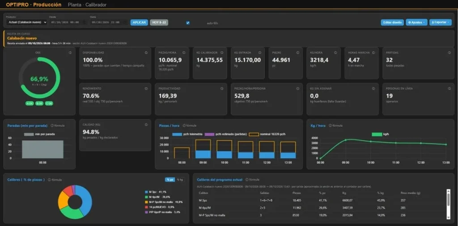This screenshot has width=458, height=226.
Task: Click yellow M-P 5pz/M no malla swatch
Action: pos(146,202)
